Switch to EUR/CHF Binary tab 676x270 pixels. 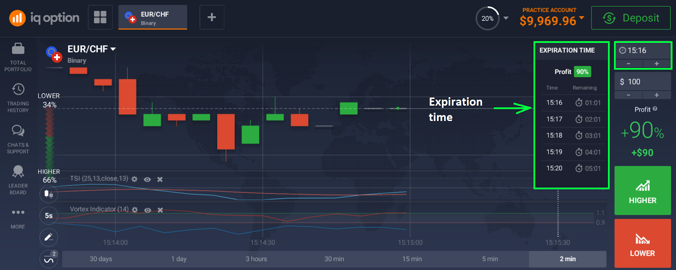pyautogui.click(x=153, y=17)
